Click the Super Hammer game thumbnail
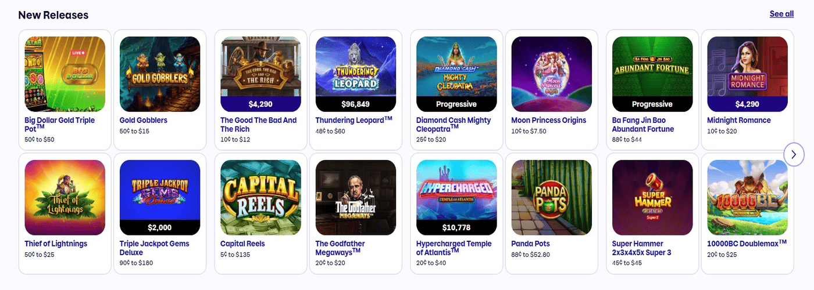This screenshot has width=814, height=290. click(652, 197)
